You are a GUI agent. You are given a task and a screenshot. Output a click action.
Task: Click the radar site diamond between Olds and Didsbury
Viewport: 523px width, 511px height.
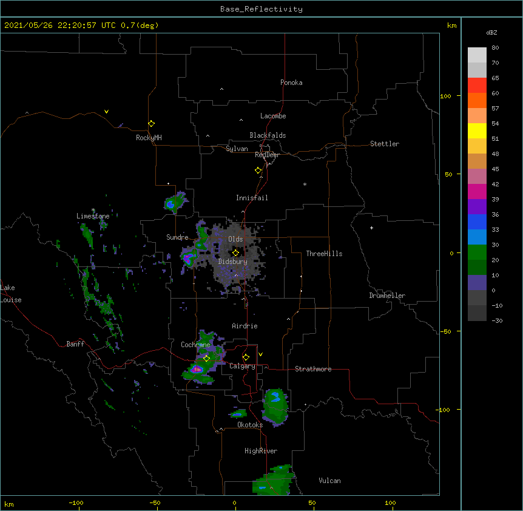point(235,253)
